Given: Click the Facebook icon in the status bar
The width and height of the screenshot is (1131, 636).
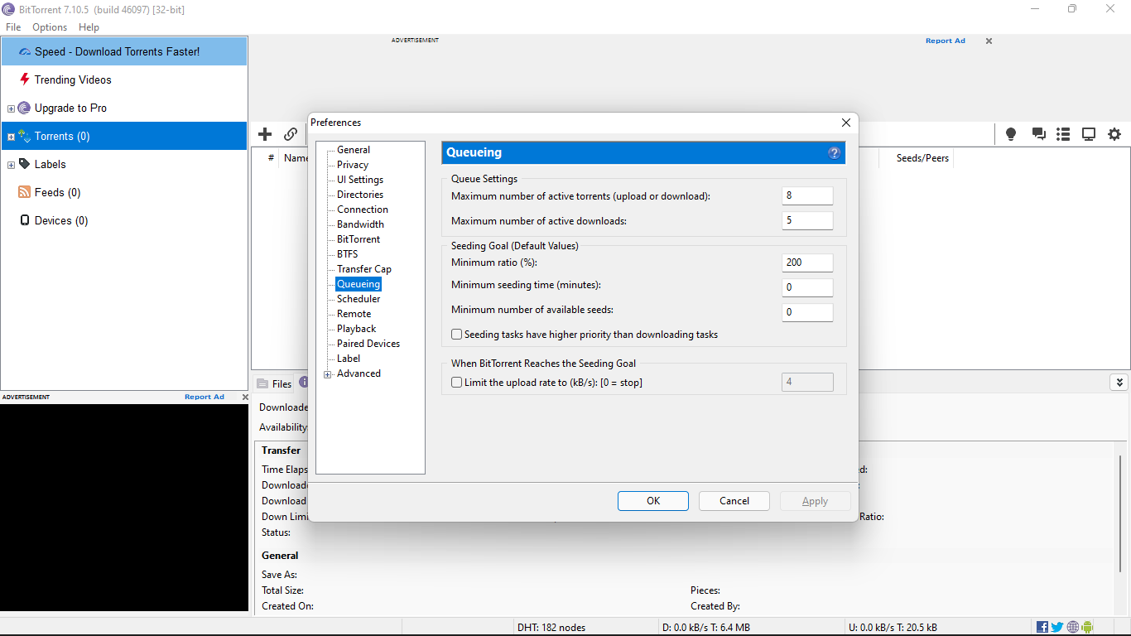Looking at the screenshot, I should point(1042,627).
